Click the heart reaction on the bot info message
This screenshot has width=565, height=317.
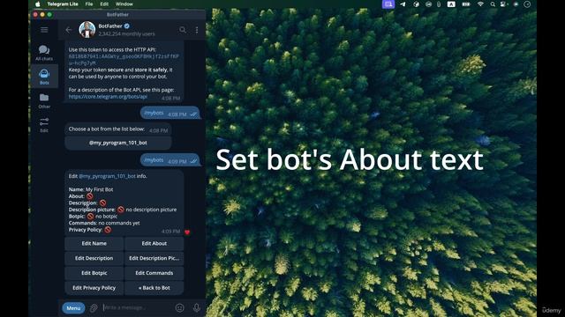pyautogui.click(x=187, y=232)
